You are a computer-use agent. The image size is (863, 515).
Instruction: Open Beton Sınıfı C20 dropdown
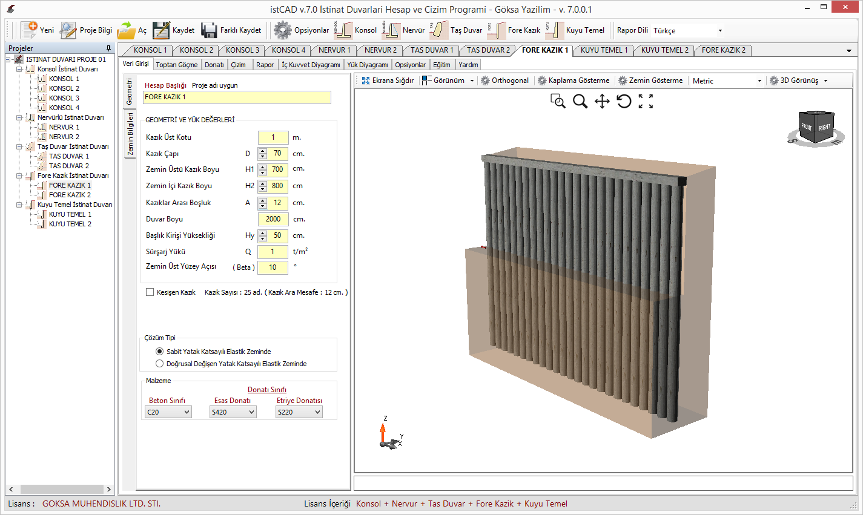point(168,412)
